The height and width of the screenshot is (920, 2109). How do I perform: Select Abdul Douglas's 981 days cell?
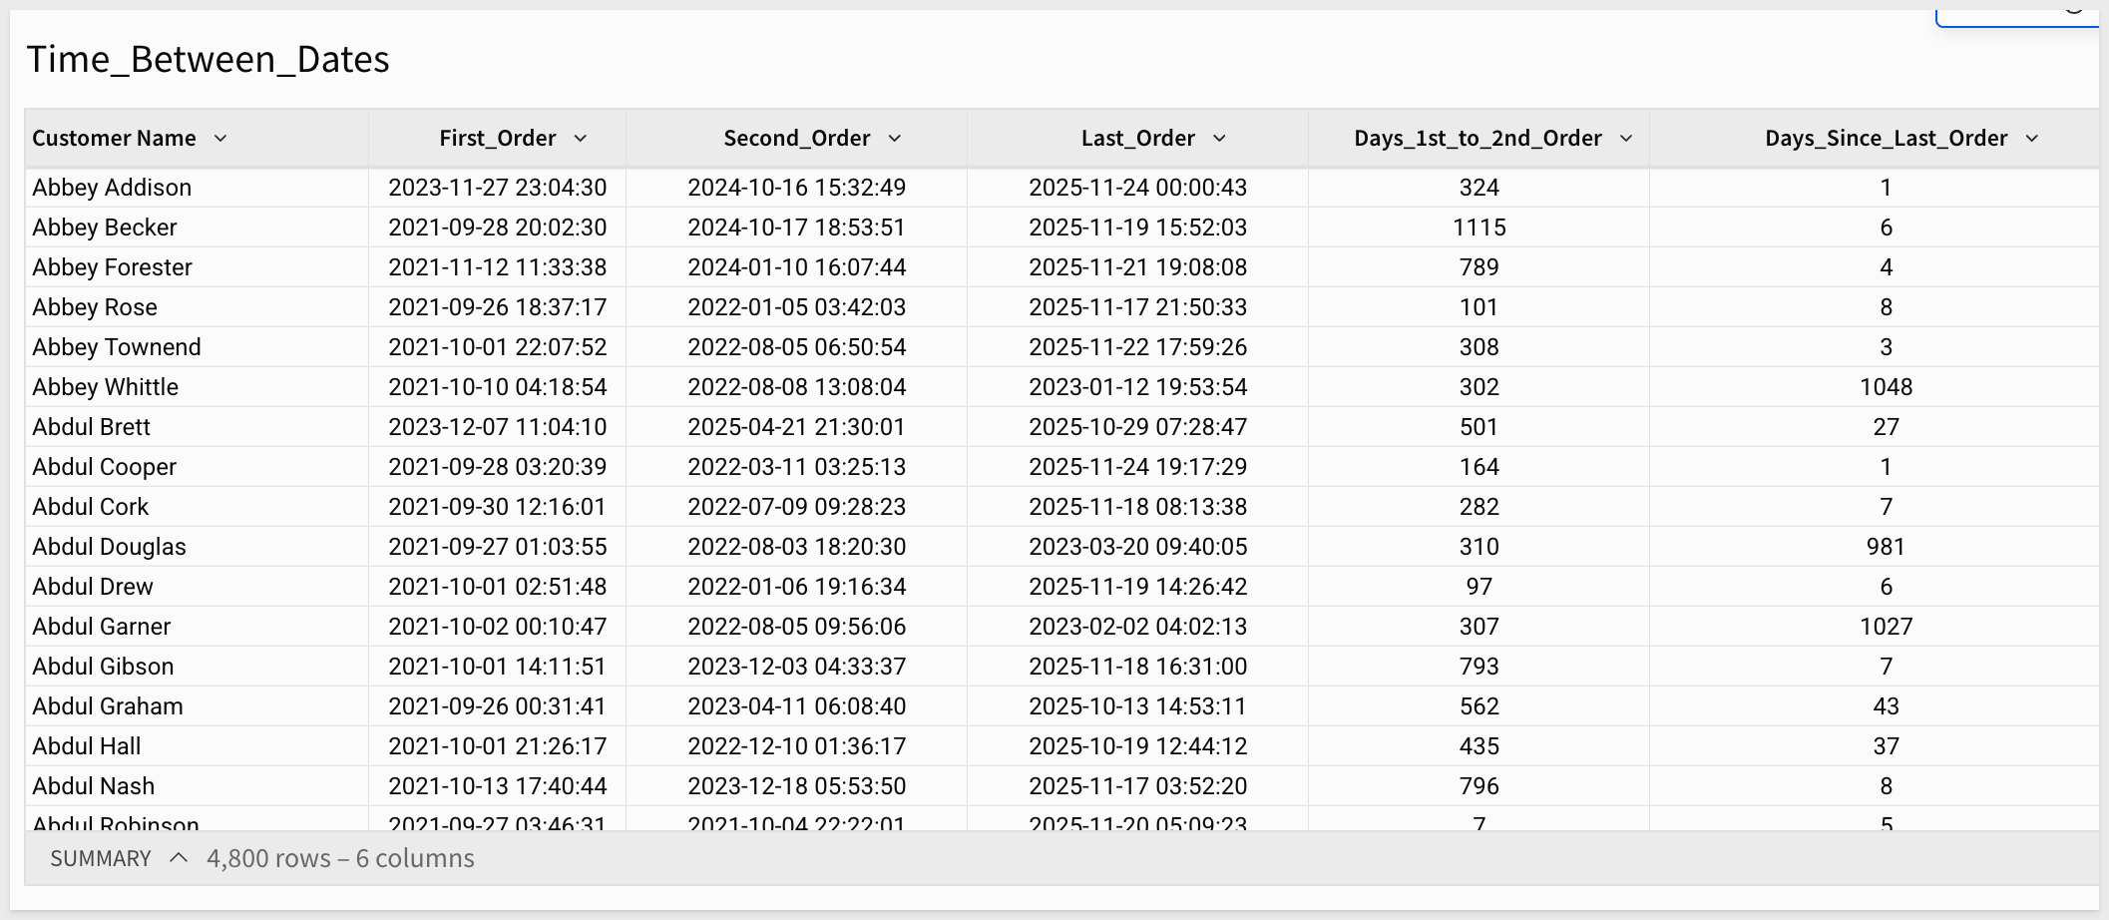coord(1886,547)
